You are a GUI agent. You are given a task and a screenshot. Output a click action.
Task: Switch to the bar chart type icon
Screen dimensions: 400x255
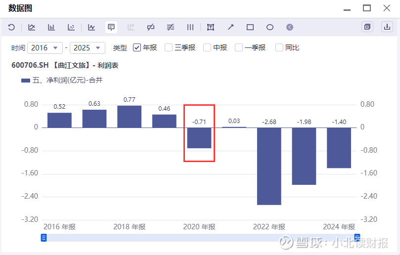51,27
